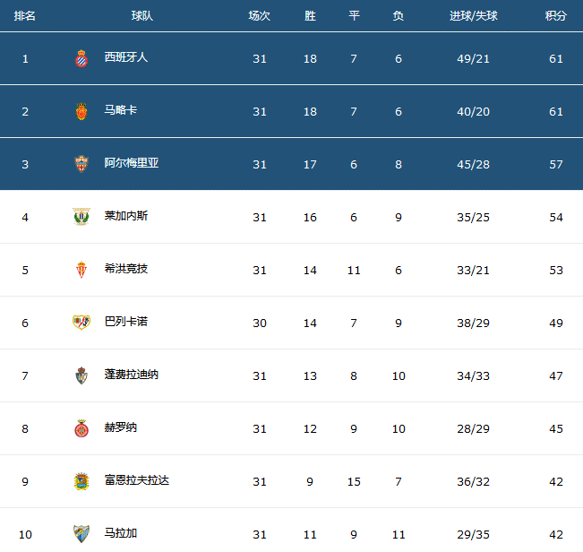583x552 pixels.
Task: Click the 巴列卡诺 club logo
Action: click(81, 323)
